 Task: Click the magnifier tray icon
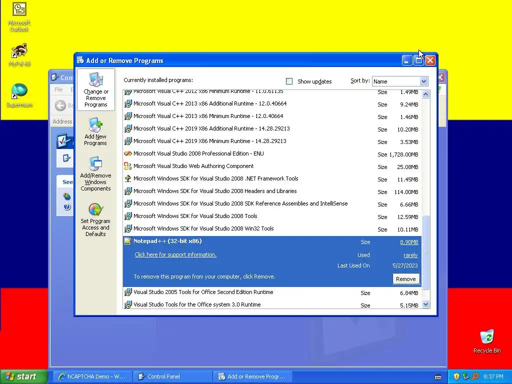[475, 376]
